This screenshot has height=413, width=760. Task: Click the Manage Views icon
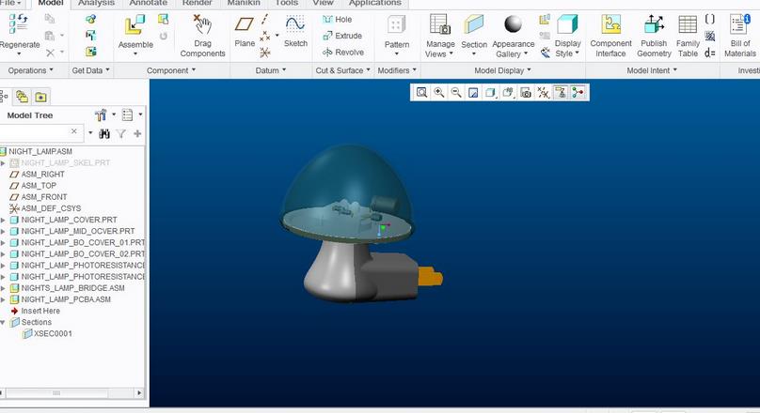point(440,23)
